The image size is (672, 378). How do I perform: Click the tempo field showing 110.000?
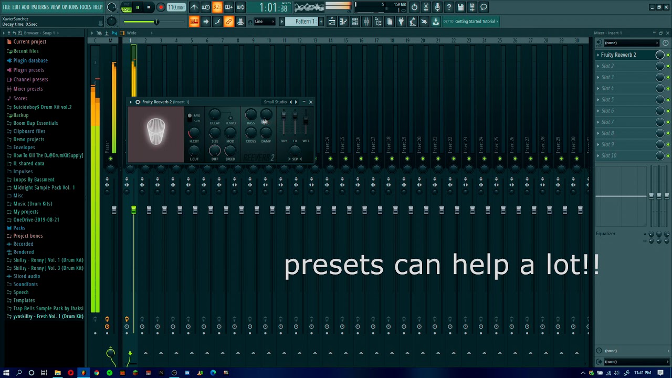(x=176, y=7)
